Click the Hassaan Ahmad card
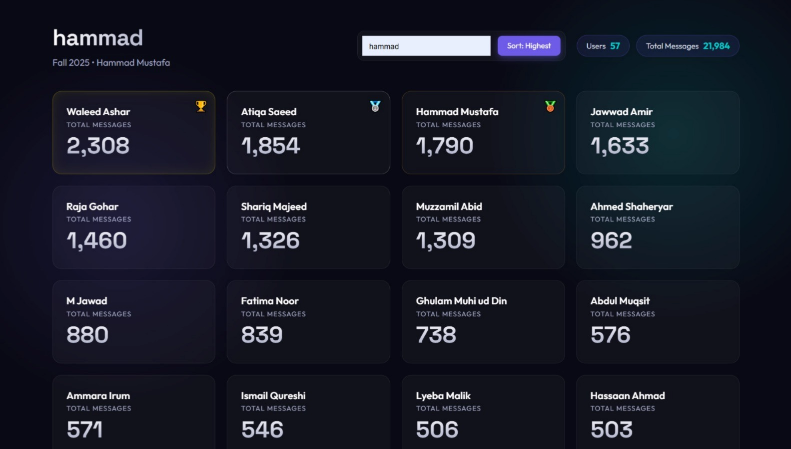Viewport: 791px width, 449px height. pyautogui.click(x=657, y=413)
